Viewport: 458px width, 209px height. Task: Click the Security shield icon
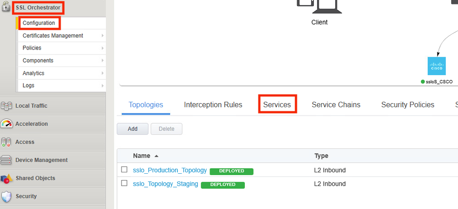[6, 196]
